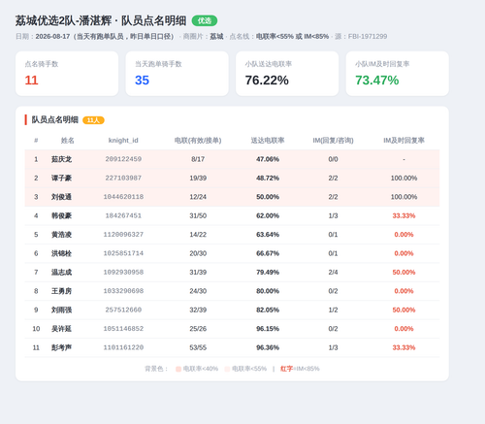Image resolution: width=485 pixels, height=424 pixels.
Task: Click the 62.00% rate in row 4
Action: point(268,215)
